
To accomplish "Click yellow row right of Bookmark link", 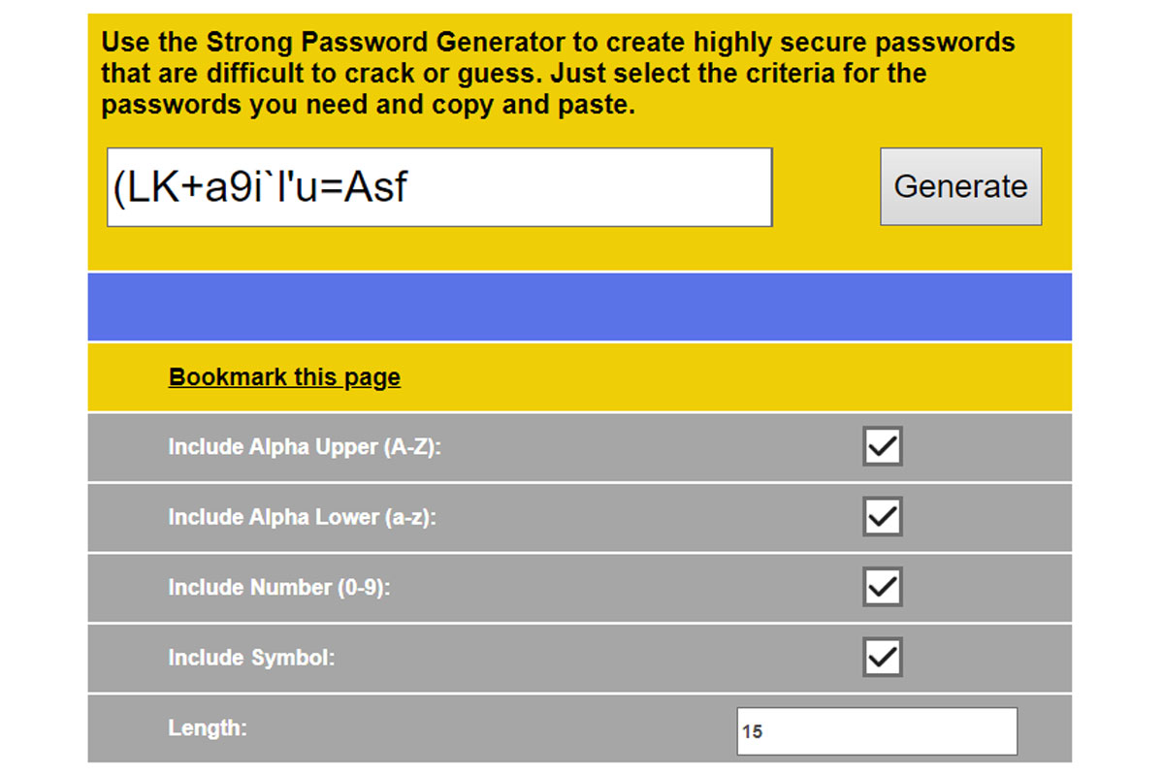I will pyautogui.click(x=727, y=377).
